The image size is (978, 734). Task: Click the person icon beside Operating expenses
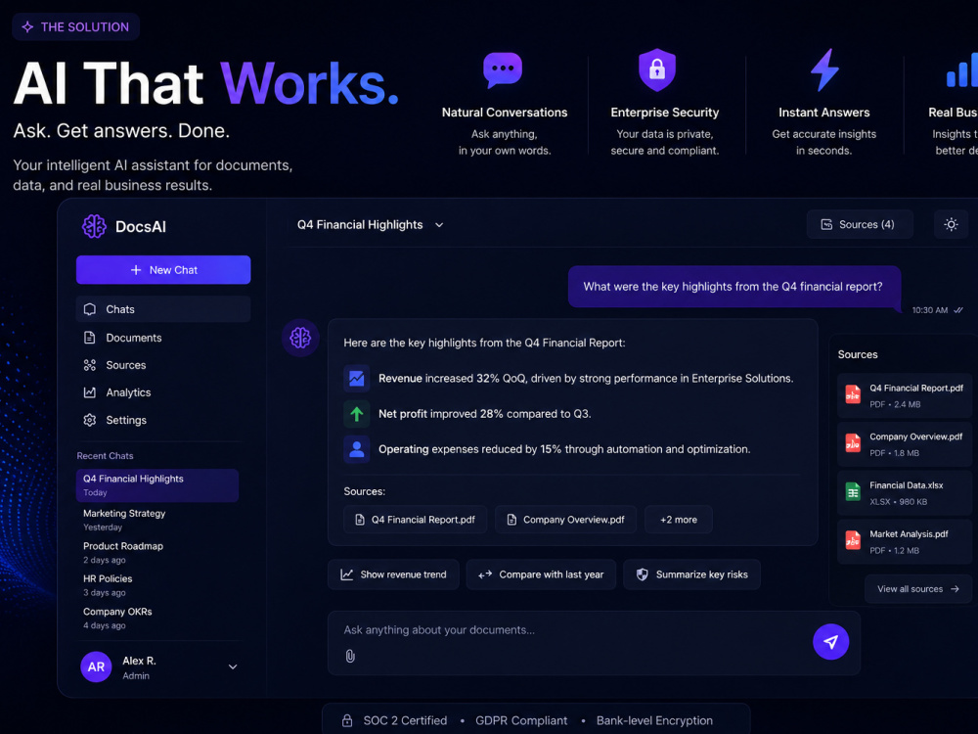(357, 449)
